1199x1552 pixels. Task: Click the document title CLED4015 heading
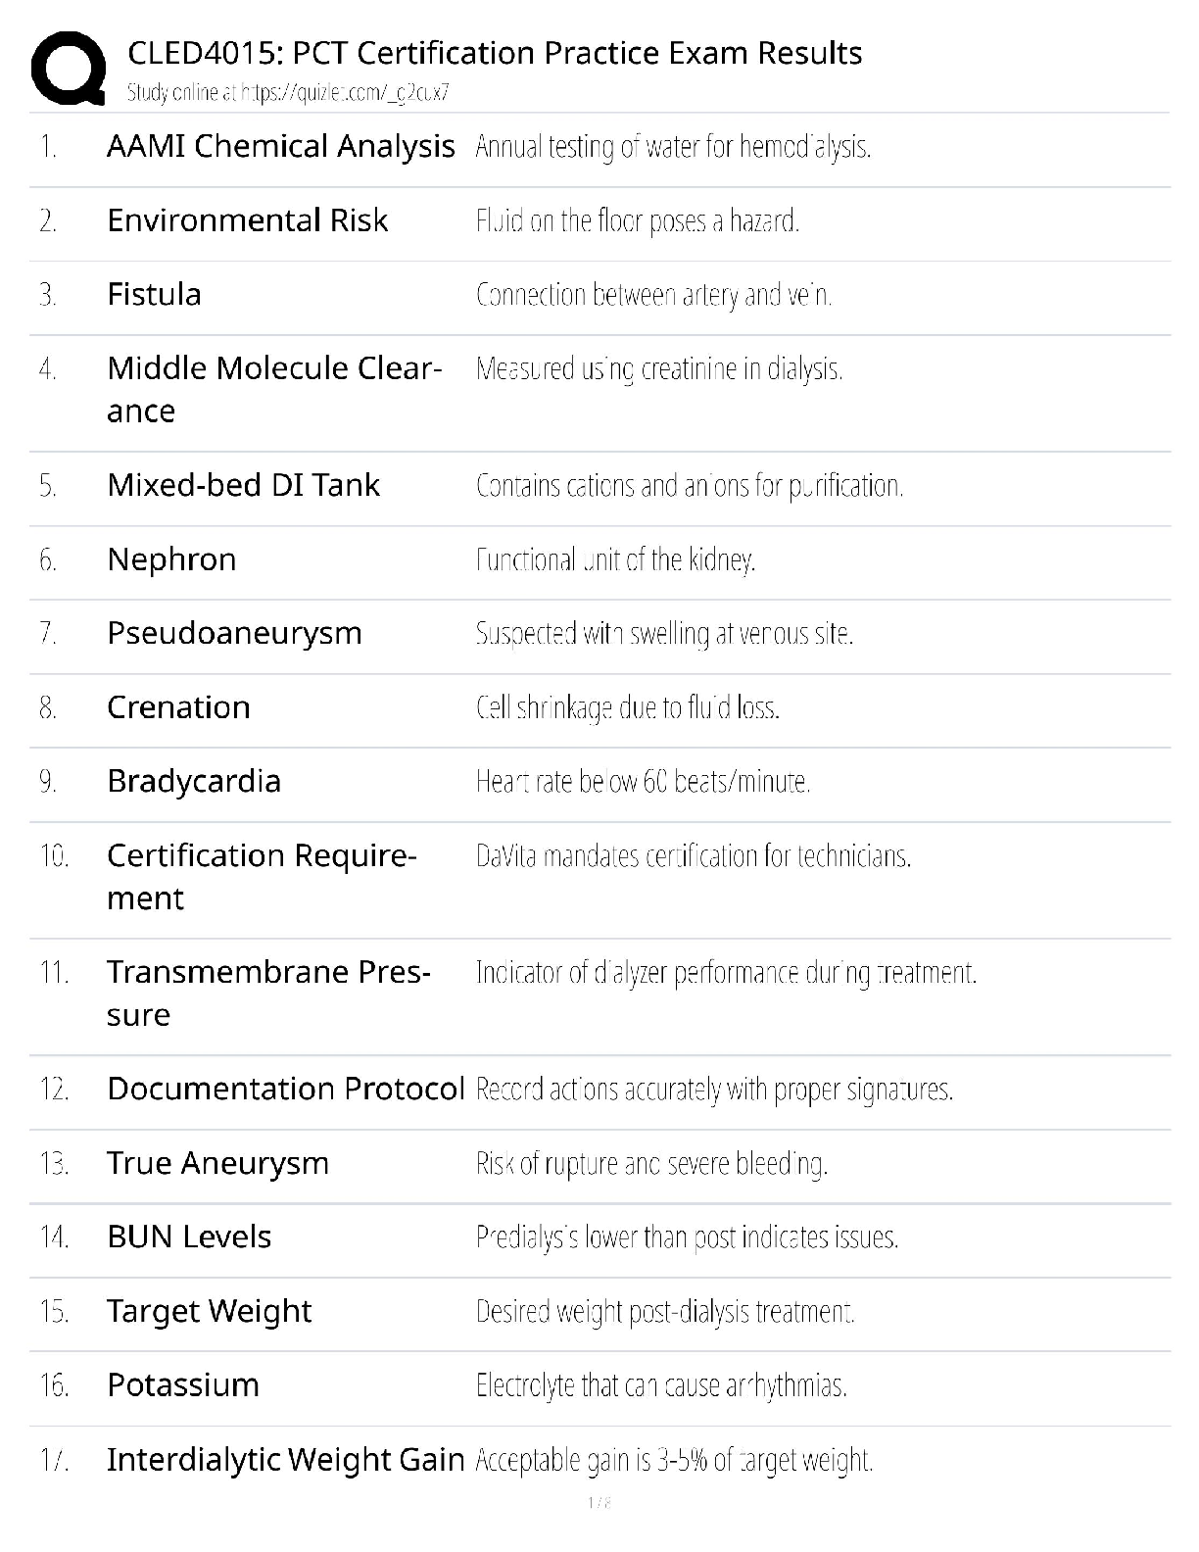[495, 53]
